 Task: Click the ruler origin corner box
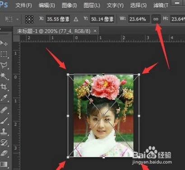(x=17, y=39)
